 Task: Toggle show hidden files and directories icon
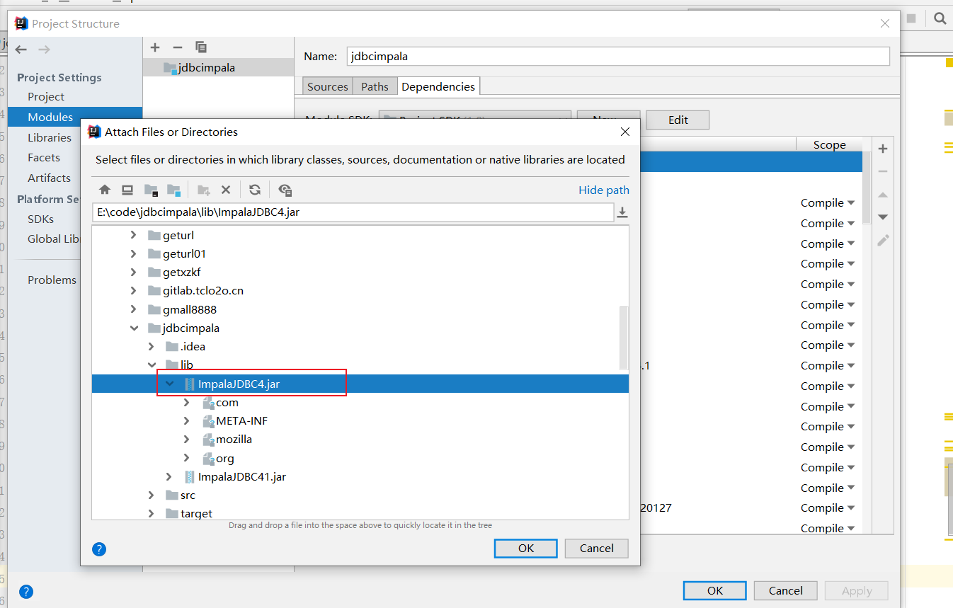click(285, 190)
